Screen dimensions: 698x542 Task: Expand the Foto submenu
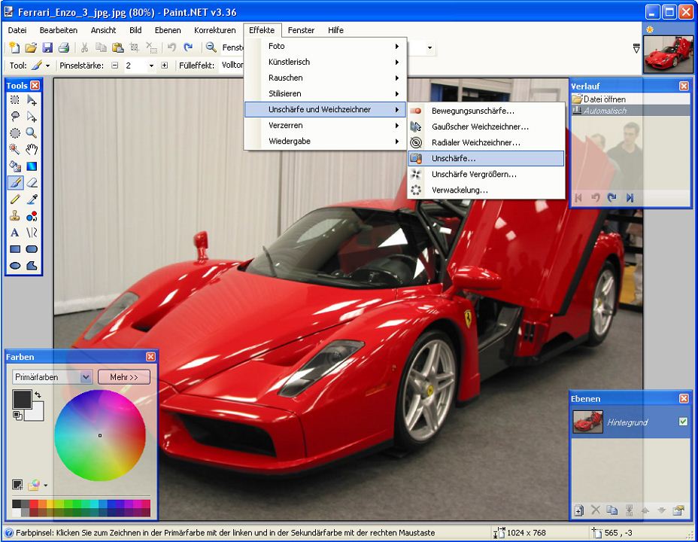[x=326, y=46]
